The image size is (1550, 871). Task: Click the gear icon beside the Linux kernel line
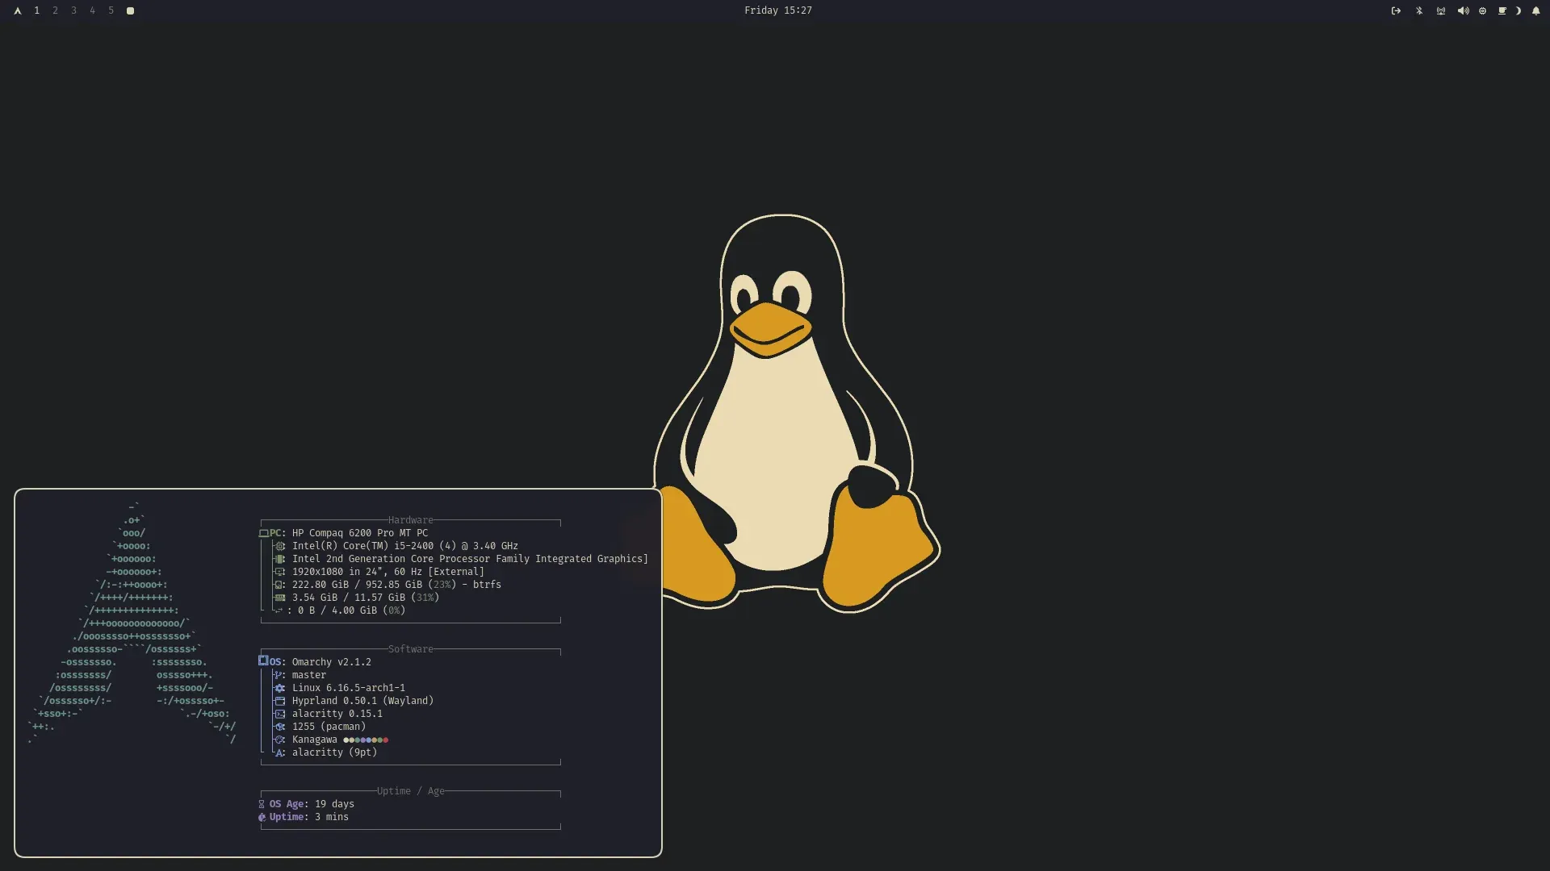pos(280,688)
